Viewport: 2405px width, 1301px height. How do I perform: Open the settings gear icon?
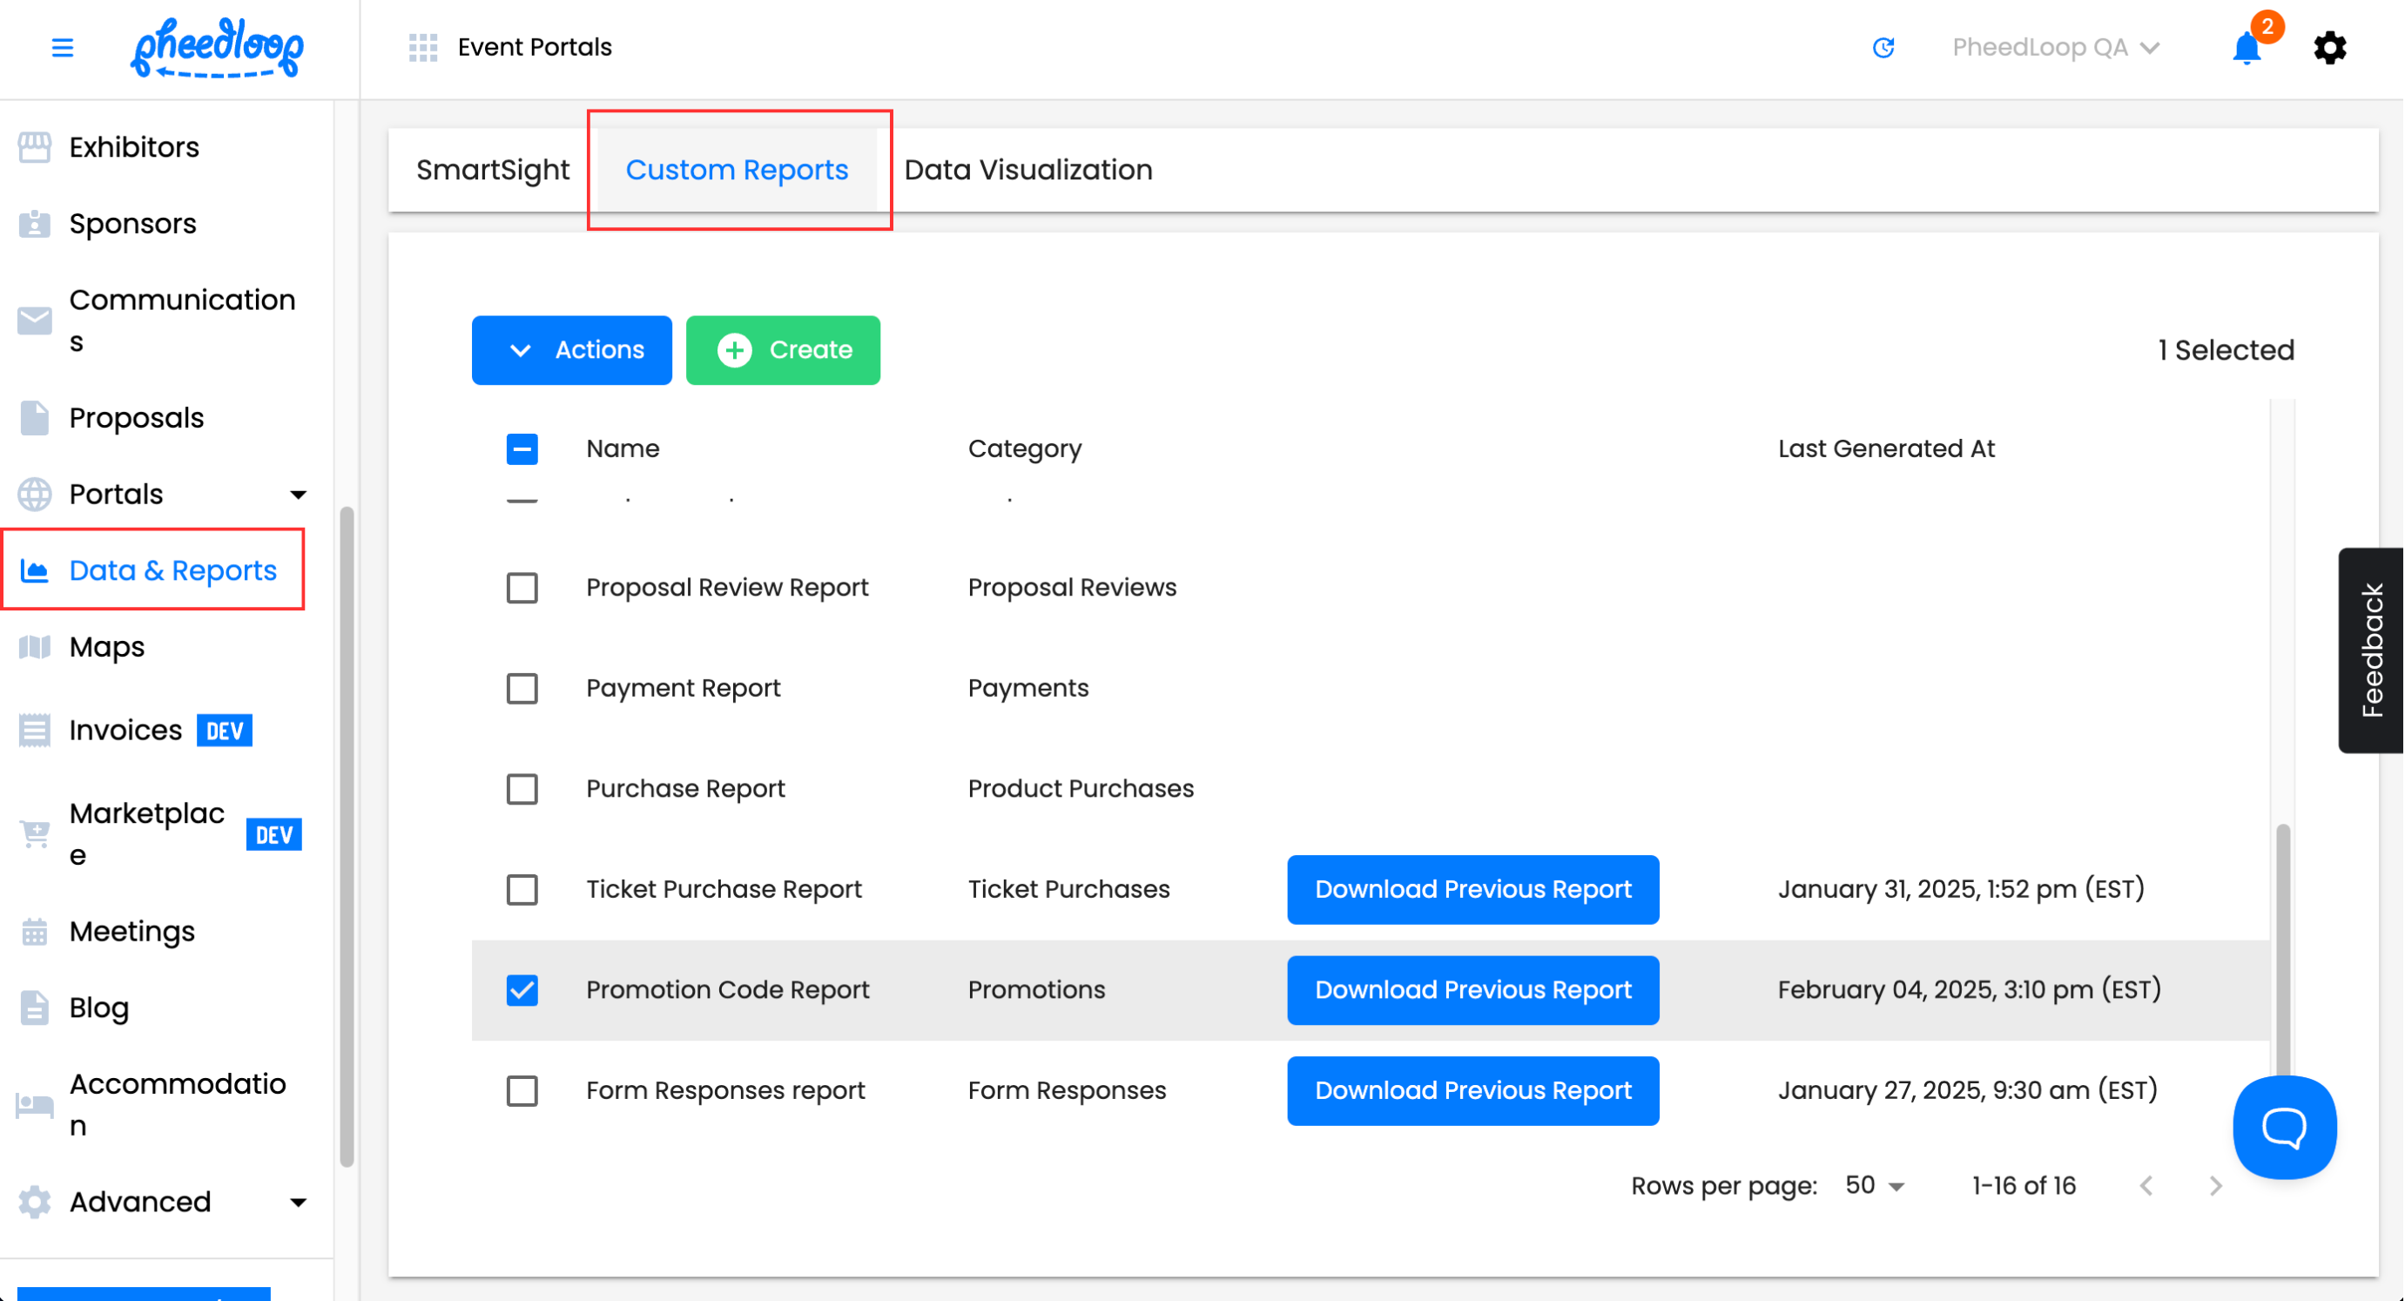click(2330, 47)
